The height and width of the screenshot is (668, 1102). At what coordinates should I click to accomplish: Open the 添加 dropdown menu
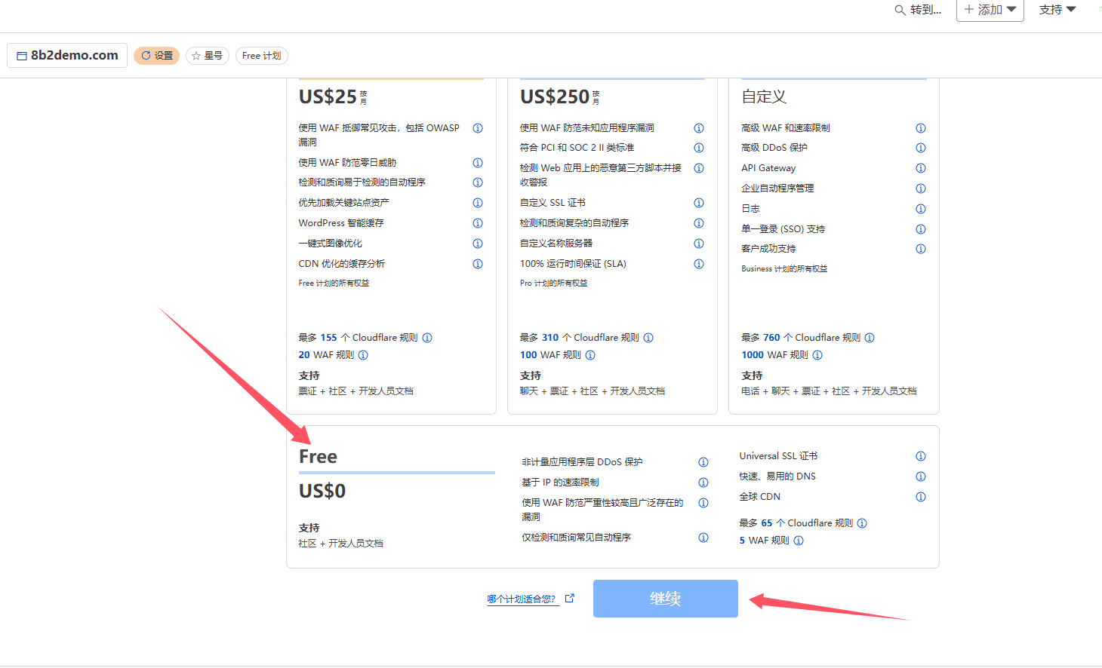(990, 11)
